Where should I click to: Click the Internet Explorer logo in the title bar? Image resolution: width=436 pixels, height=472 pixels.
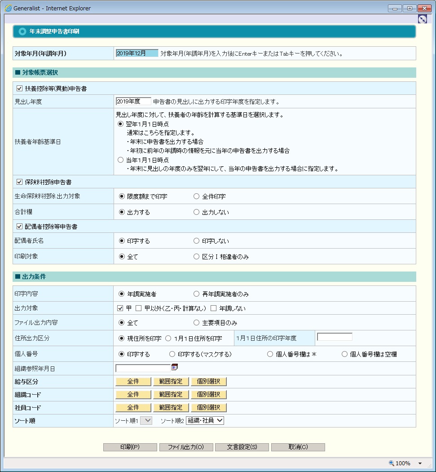click(x=8, y=8)
